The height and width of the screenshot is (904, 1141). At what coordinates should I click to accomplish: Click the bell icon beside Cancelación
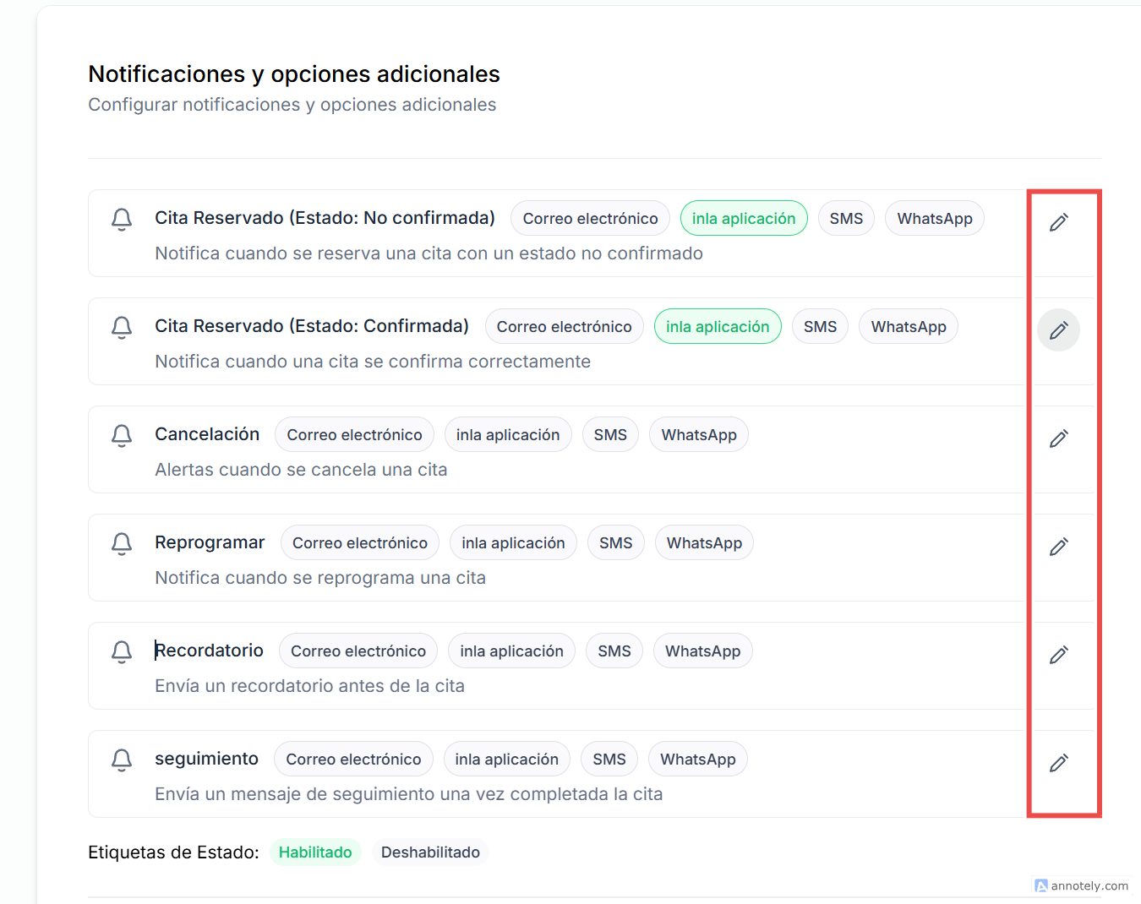click(x=122, y=435)
